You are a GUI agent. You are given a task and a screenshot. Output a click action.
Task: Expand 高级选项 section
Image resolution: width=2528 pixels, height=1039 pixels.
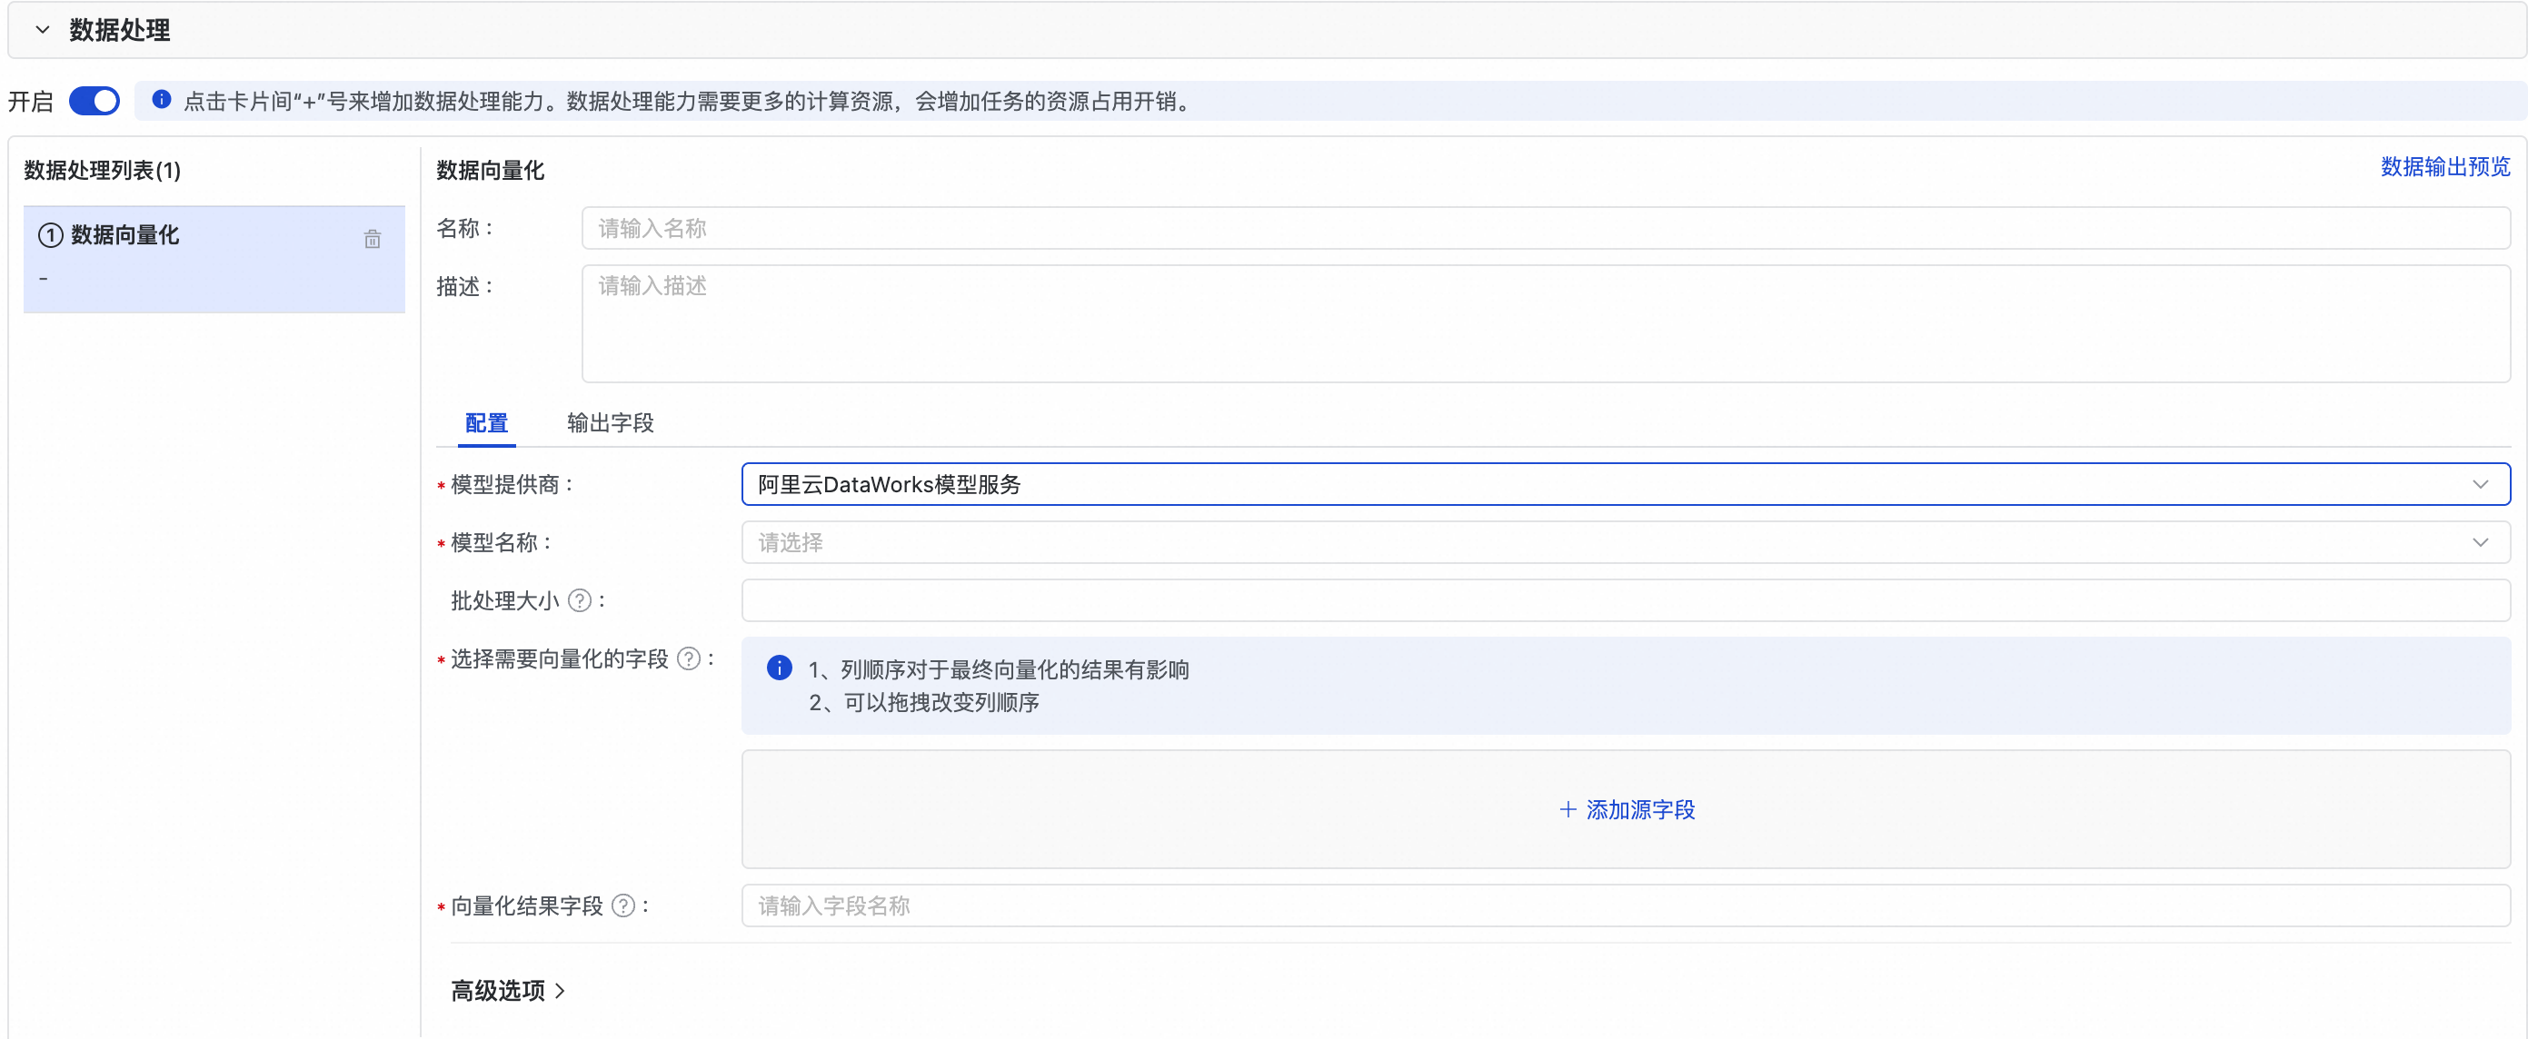tap(507, 991)
